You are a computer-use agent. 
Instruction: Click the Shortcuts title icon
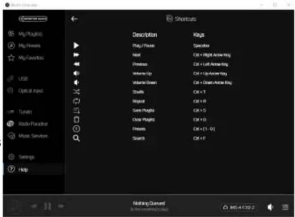pos(170,18)
